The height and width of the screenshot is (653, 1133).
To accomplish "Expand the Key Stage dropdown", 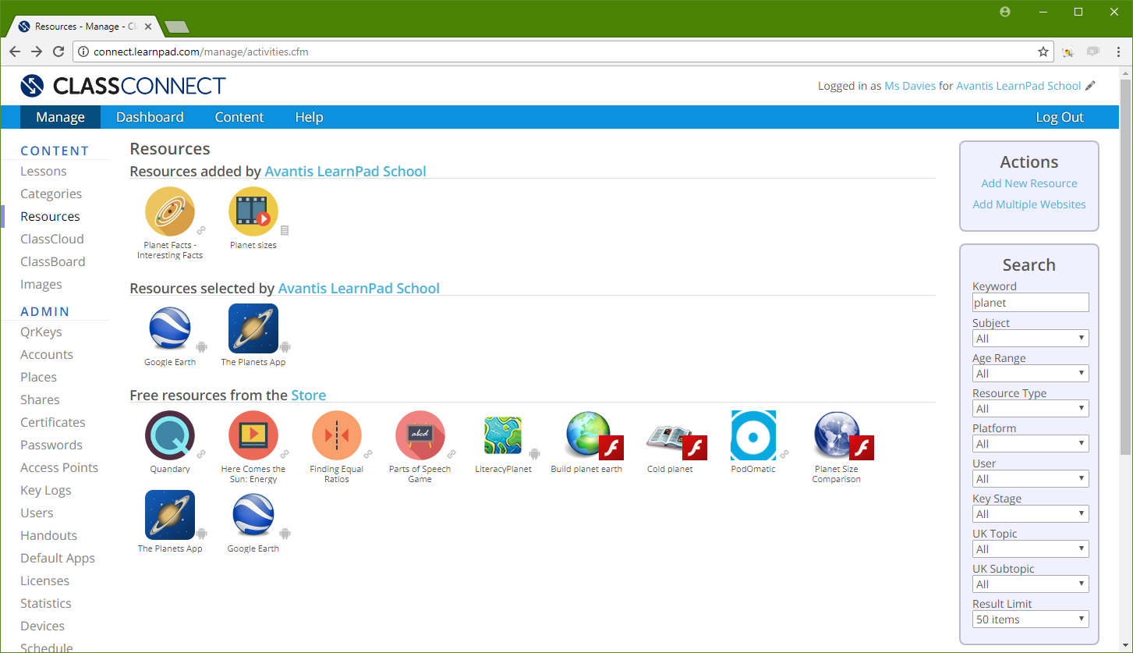I will (1031, 514).
